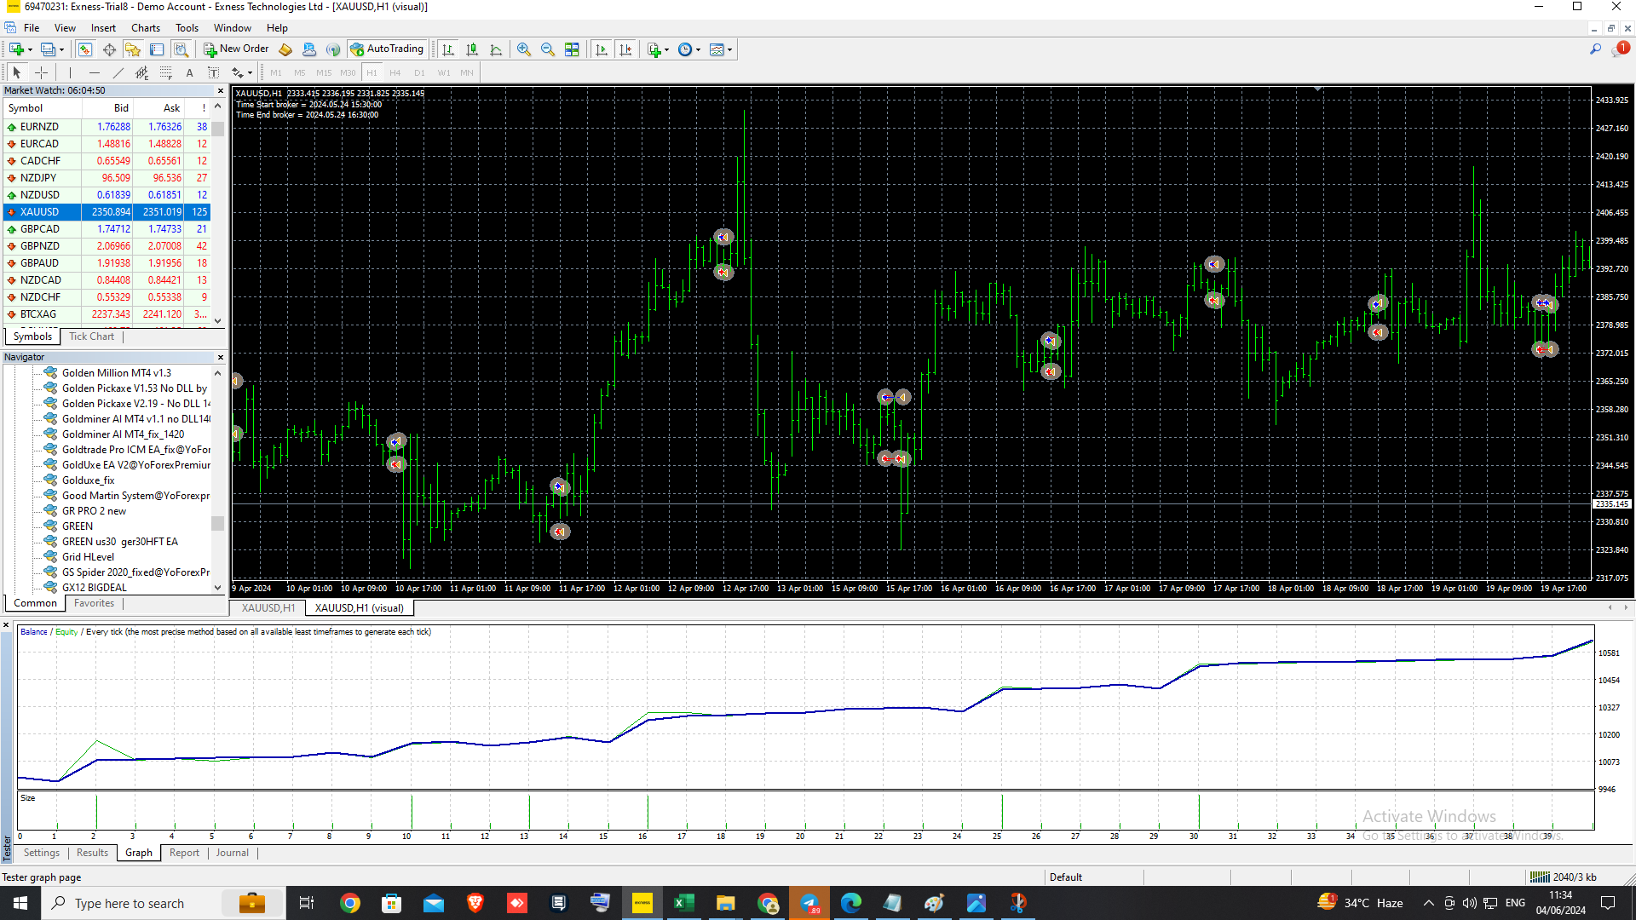Toggle the chart shift option
1636x920 pixels.
(625, 49)
